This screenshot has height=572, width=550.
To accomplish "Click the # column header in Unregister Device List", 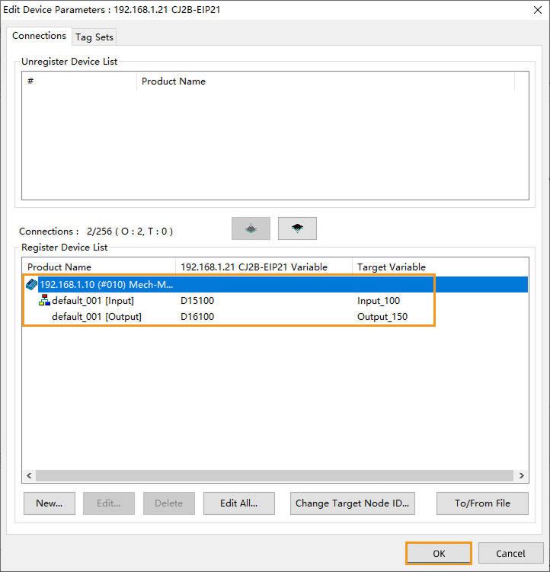I will (79, 81).
